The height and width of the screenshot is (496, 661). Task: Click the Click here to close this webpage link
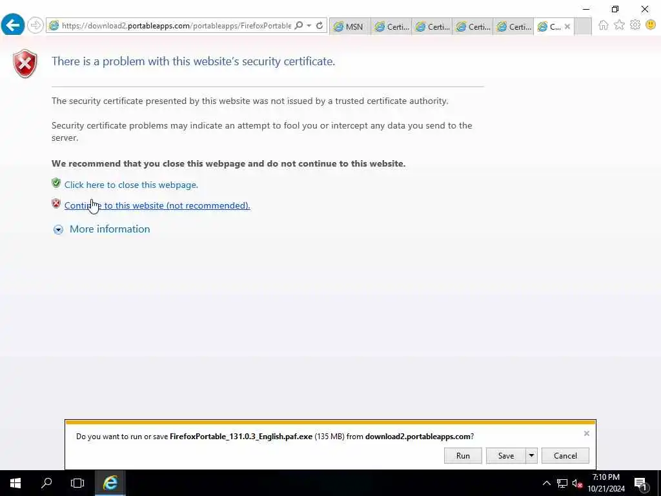(x=131, y=185)
